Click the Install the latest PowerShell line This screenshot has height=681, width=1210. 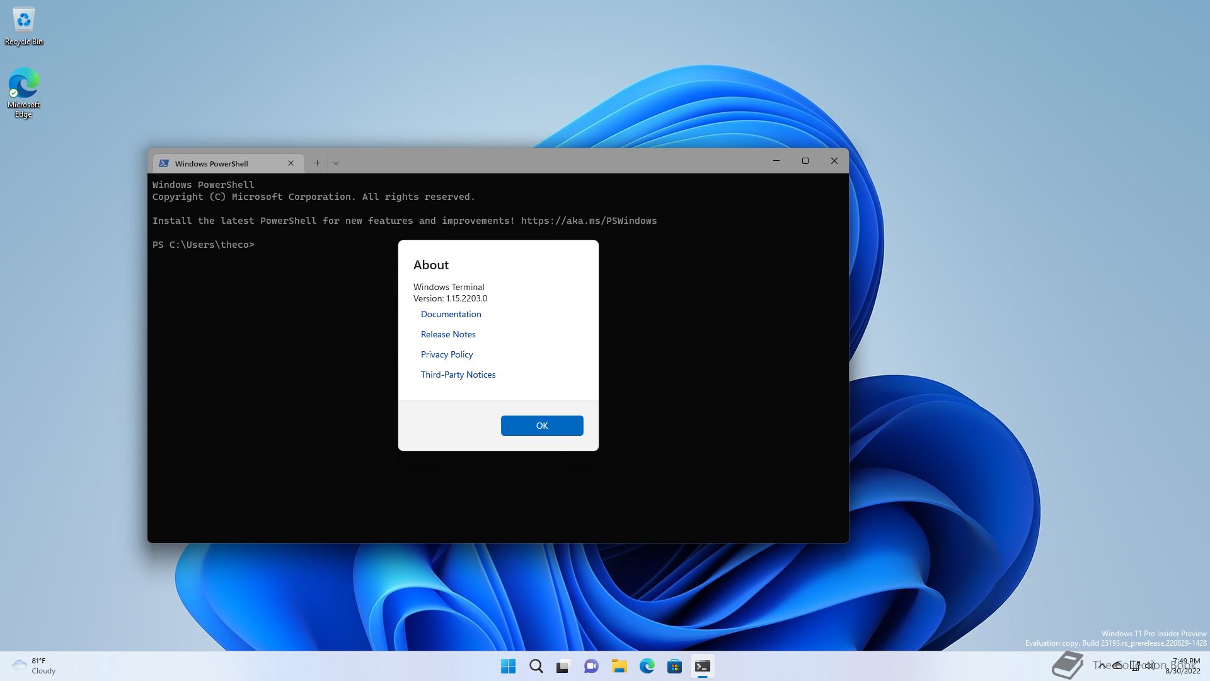[x=405, y=221]
